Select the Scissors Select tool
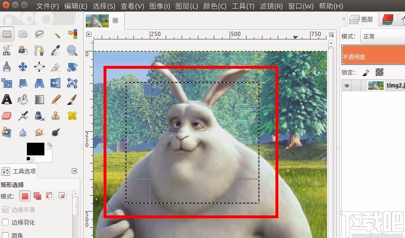 click(7, 50)
